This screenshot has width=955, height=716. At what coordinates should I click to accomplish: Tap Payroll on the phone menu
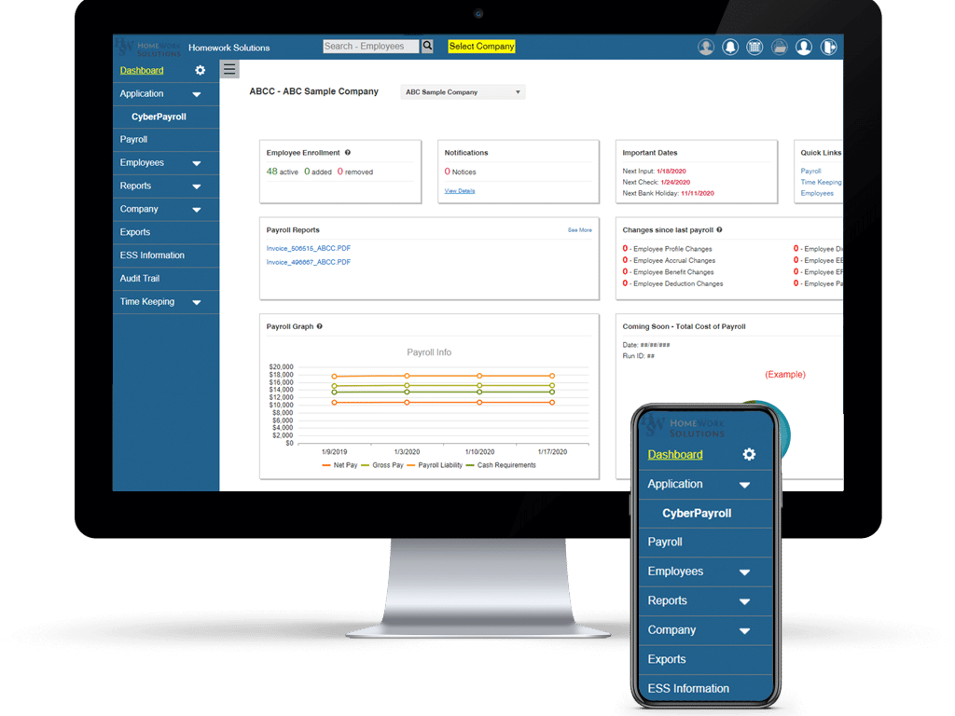click(664, 542)
